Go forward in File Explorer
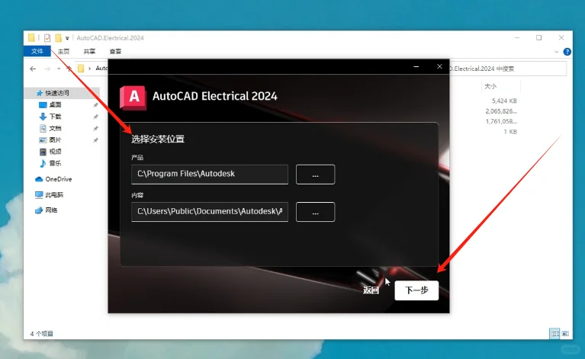The height and width of the screenshot is (359, 585). (x=47, y=69)
